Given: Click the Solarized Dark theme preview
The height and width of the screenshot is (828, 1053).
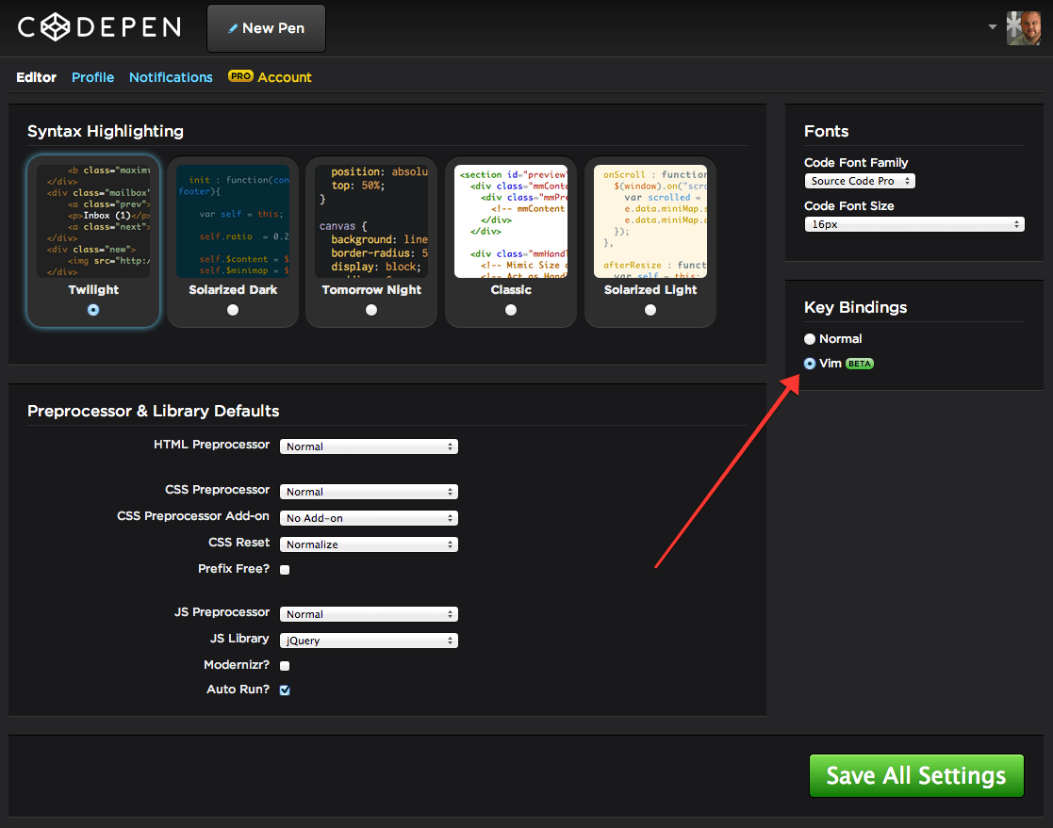Looking at the screenshot, I should (232, 219).
